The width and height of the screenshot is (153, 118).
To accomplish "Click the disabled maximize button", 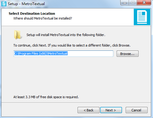I will click(133, 2).
